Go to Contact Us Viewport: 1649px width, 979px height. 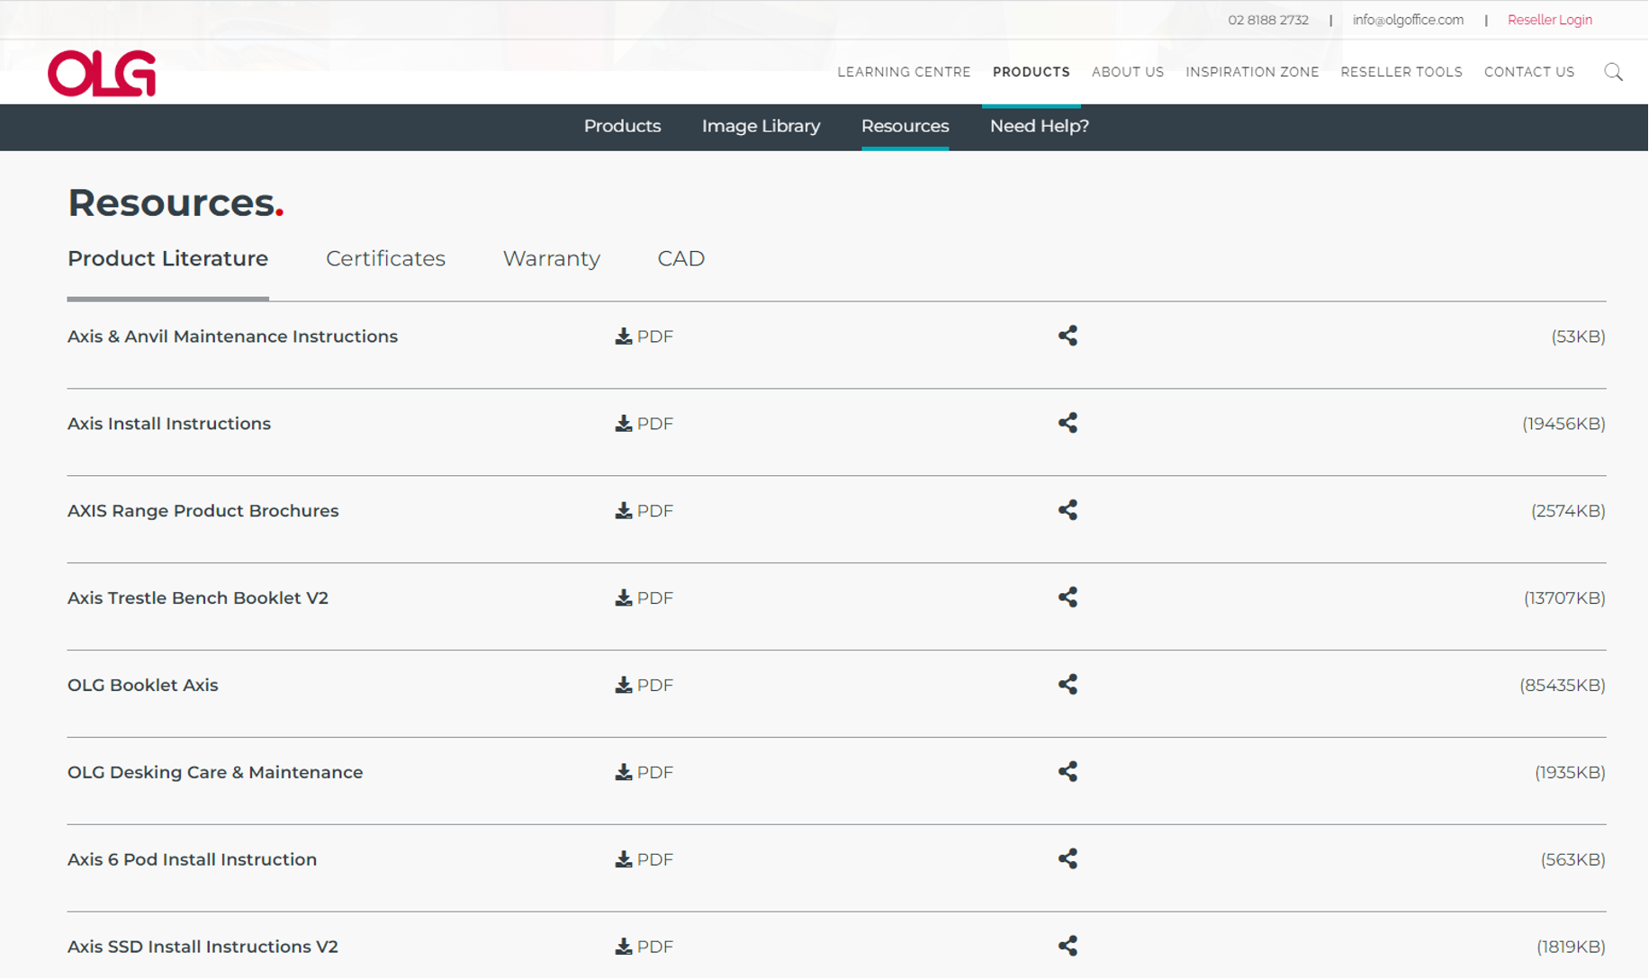pyautogui.click(x=1528, y=72)
